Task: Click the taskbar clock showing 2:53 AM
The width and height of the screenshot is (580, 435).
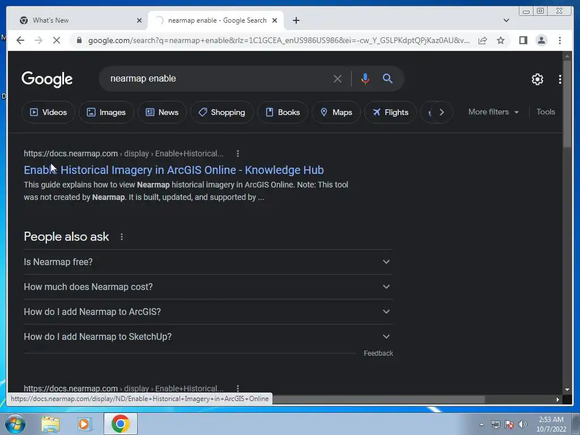Action: tap(551, 424)
